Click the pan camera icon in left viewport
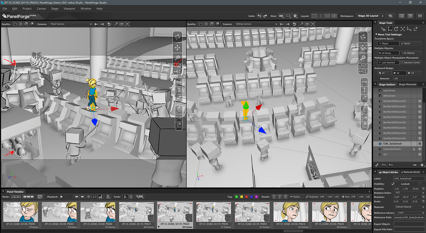Viewport: 426px width, 233px height. pos(177,47)
